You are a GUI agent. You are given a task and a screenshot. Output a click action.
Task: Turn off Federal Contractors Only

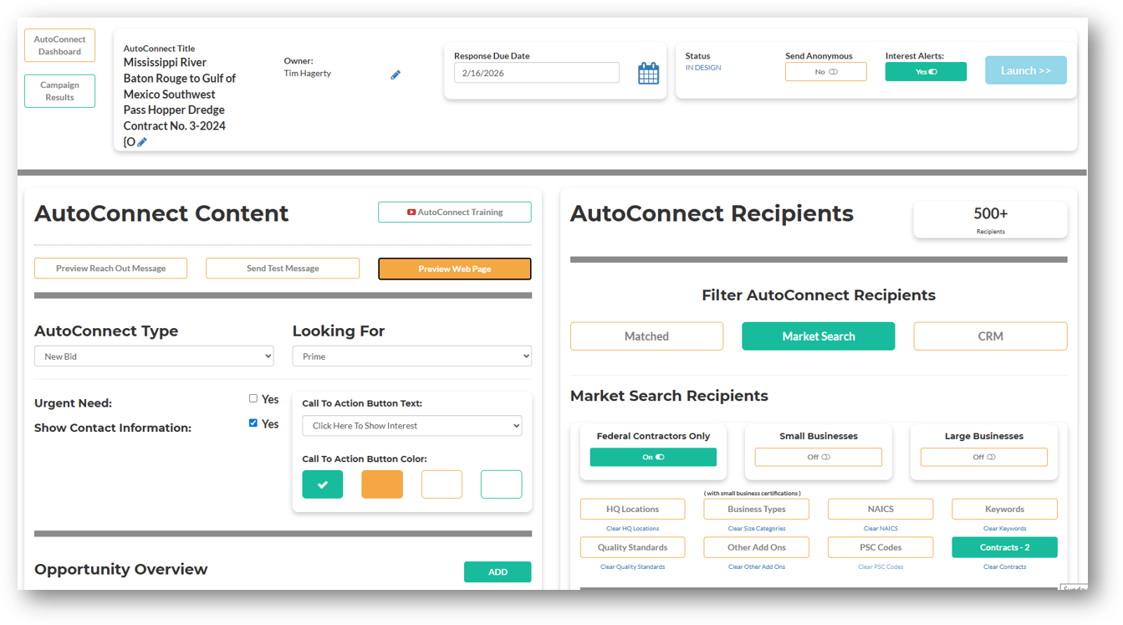(x=653, y=457)
